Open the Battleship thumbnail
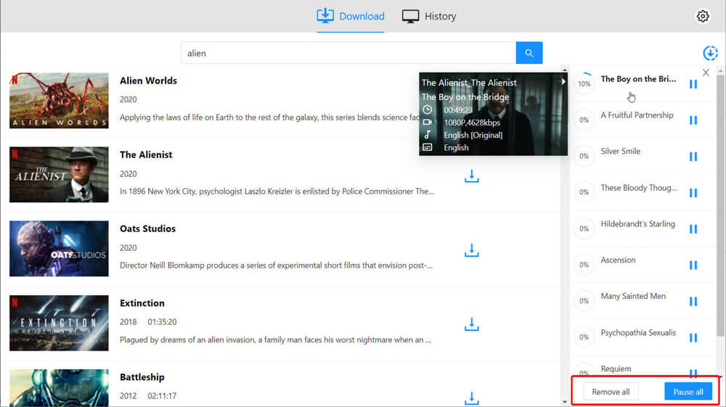The image size is (726, 407). [x=59, y=388]
